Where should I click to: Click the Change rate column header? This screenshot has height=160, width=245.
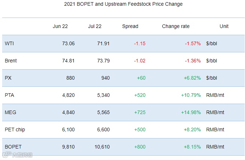176,26
